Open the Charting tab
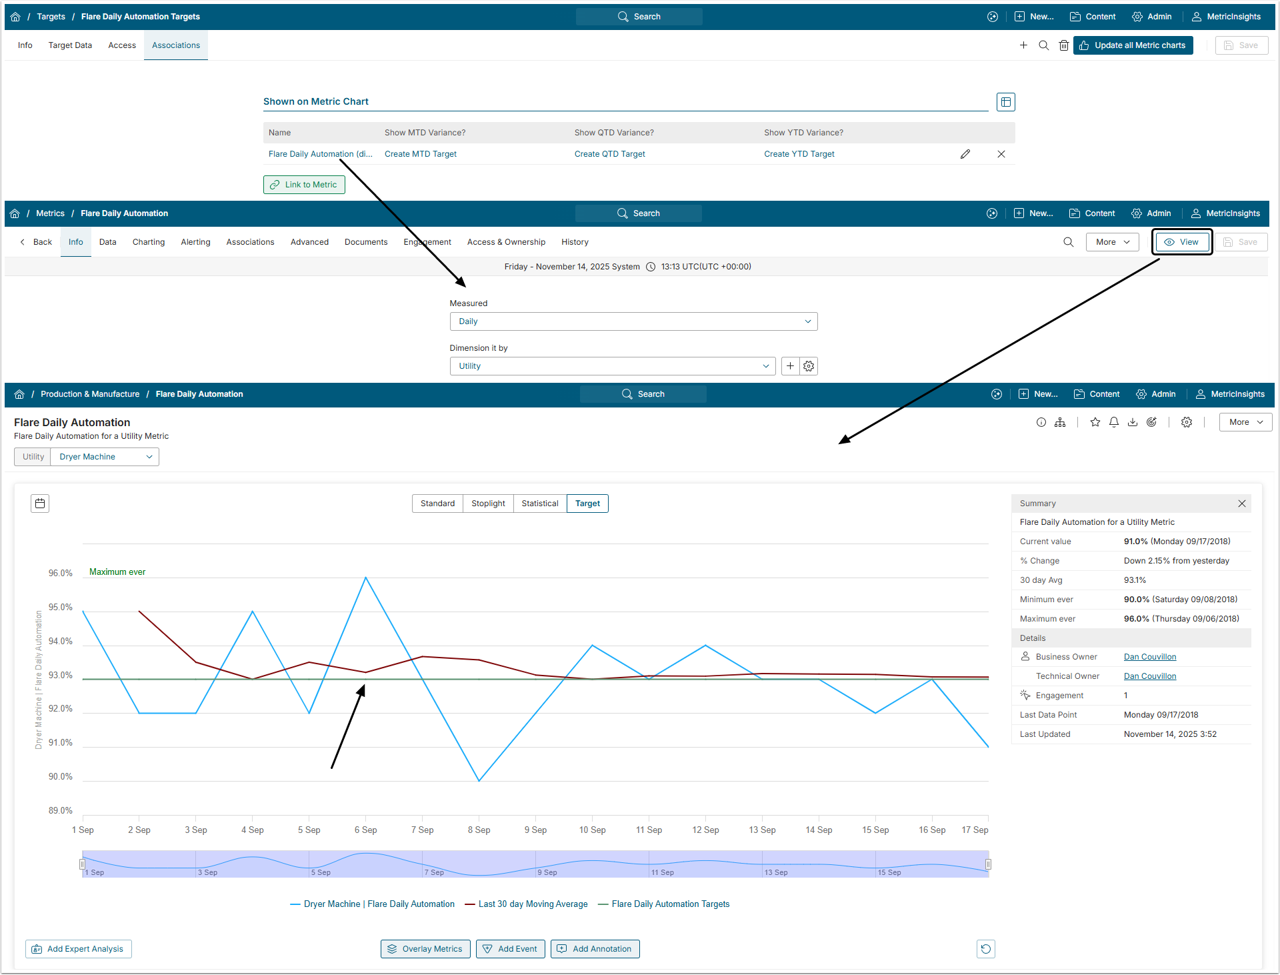 coord(148,242)
